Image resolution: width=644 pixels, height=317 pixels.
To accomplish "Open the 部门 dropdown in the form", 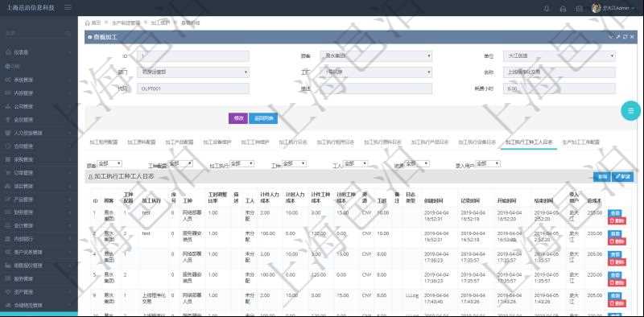I will pyautogui.click(x=193, y=72).
